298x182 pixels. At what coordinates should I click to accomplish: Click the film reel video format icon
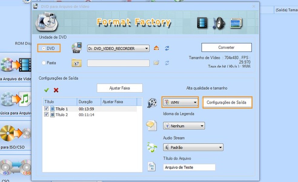[152, 103]
